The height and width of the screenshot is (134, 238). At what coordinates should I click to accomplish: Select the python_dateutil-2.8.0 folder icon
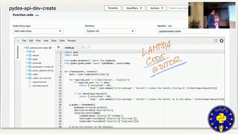30,70
